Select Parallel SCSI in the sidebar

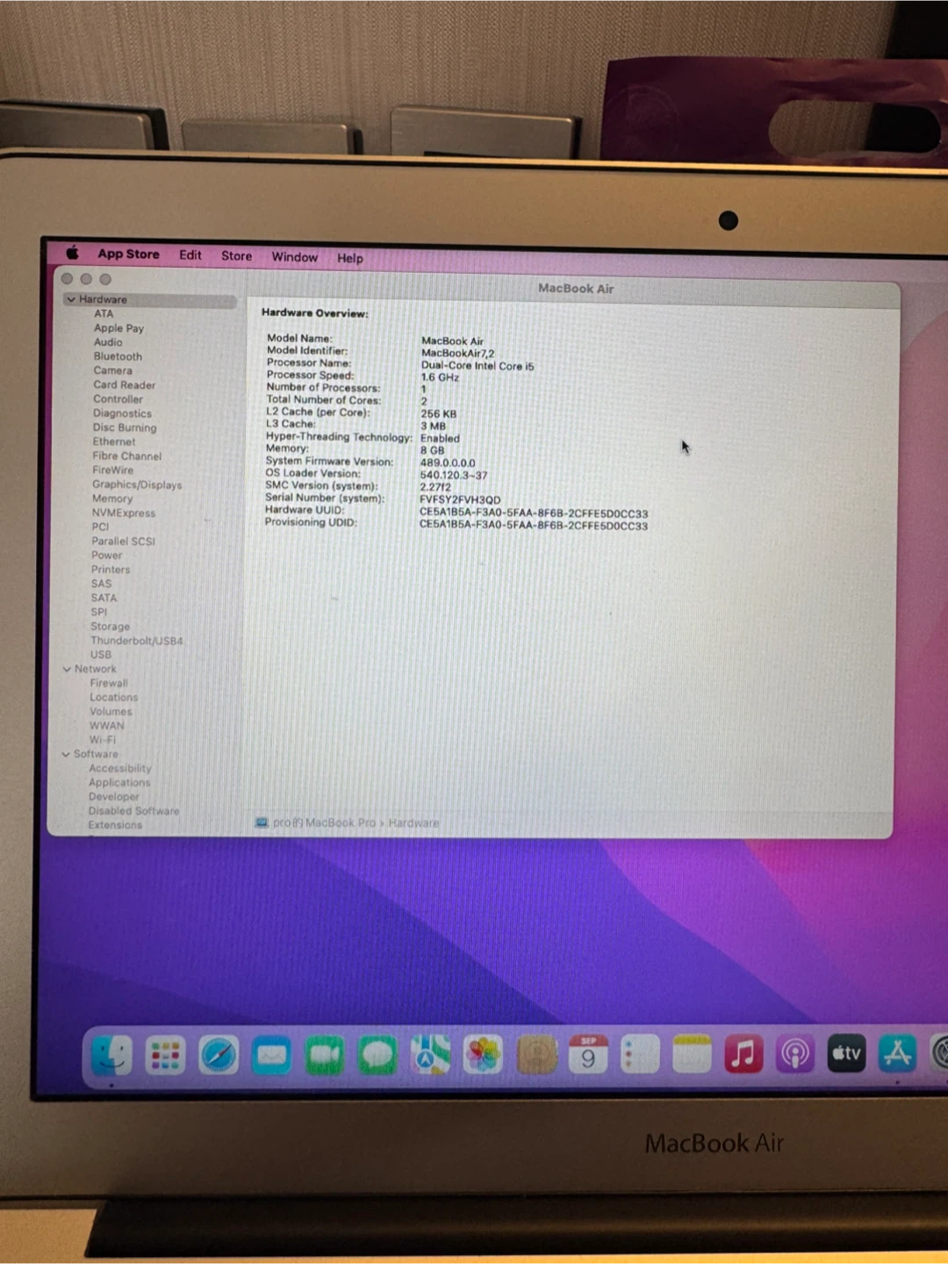coord(123,541)
